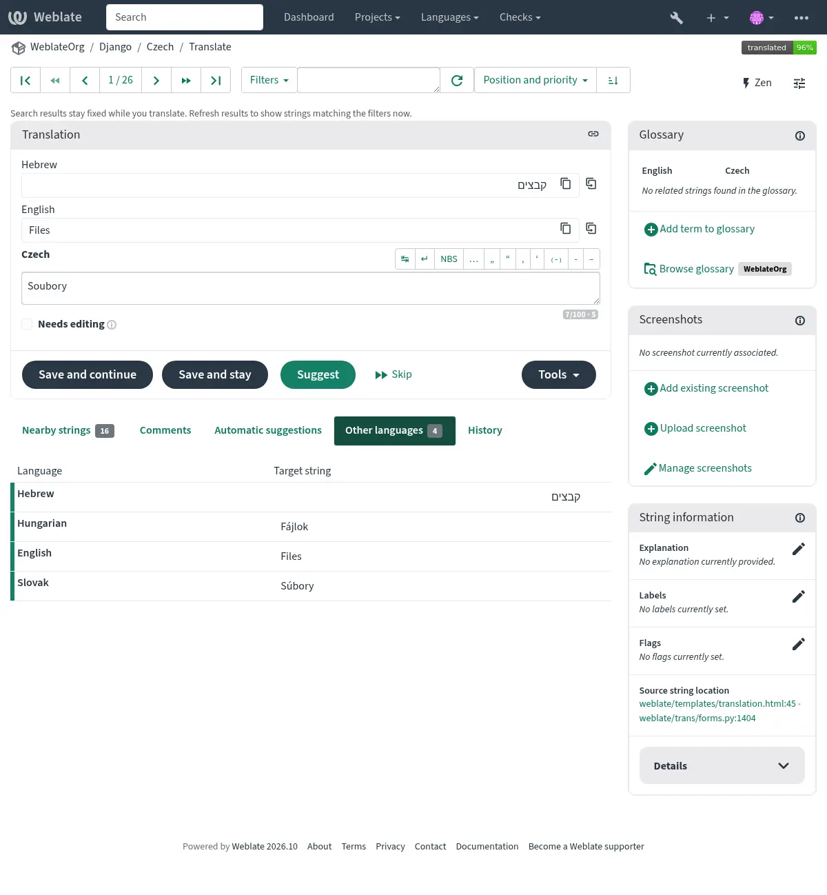Click the Save and continue button

pyautogui.click(x=88, y=374)
